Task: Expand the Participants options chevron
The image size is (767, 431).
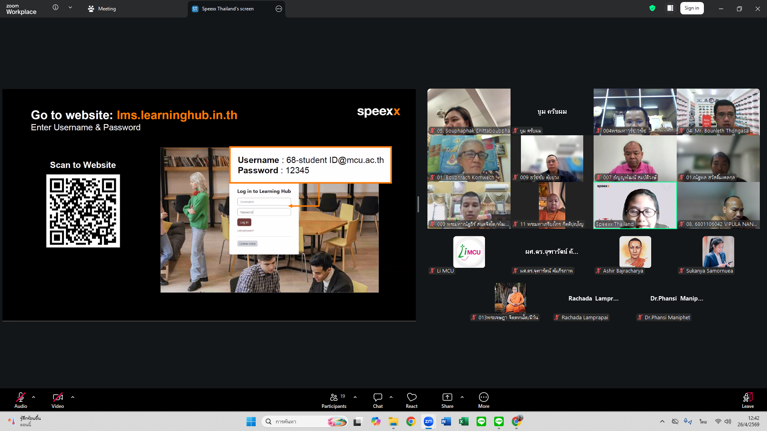Action: pos(355,397)
